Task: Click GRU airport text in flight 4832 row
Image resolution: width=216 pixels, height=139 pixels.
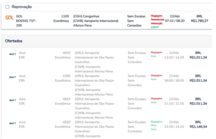Action: [95, 104]
